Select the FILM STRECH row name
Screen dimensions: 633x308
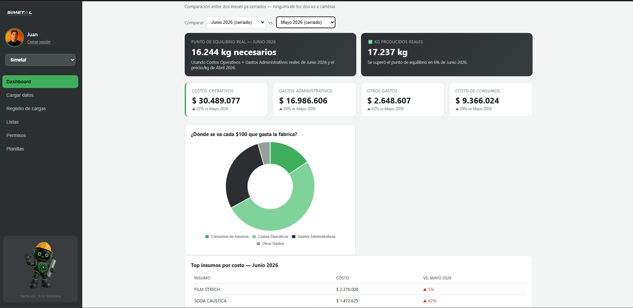click(207, 290)
